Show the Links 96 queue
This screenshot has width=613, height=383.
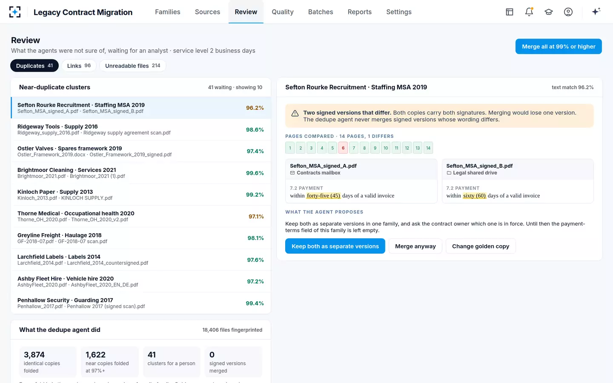point(79,66)
